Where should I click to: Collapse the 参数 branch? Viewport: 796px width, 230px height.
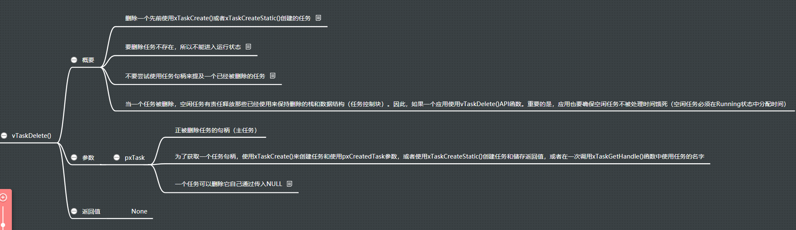click(74, 157)
